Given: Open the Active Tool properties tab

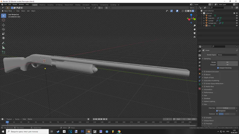Looking at the screenshot, I should 199,51.
